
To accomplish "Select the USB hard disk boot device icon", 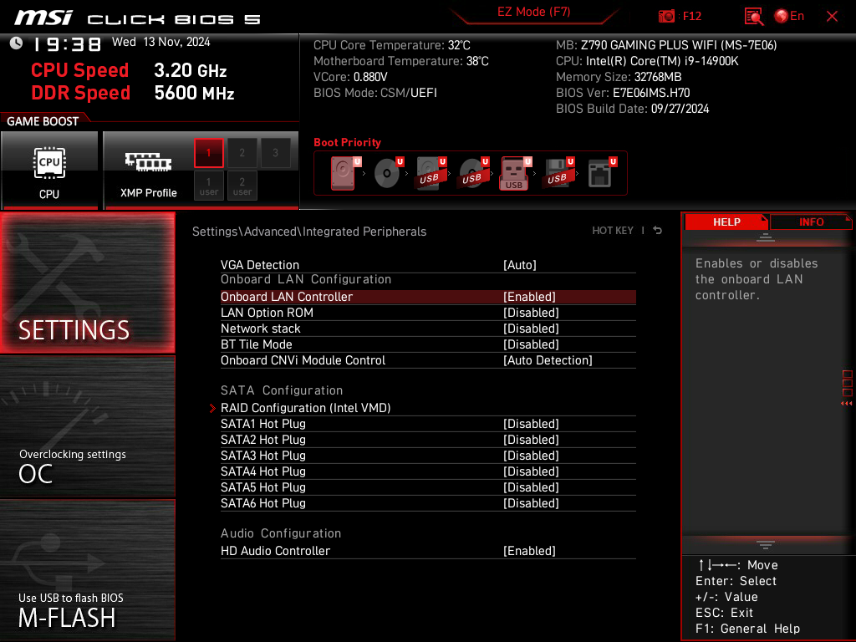I will pyautogui.click(x=431, y=173).
